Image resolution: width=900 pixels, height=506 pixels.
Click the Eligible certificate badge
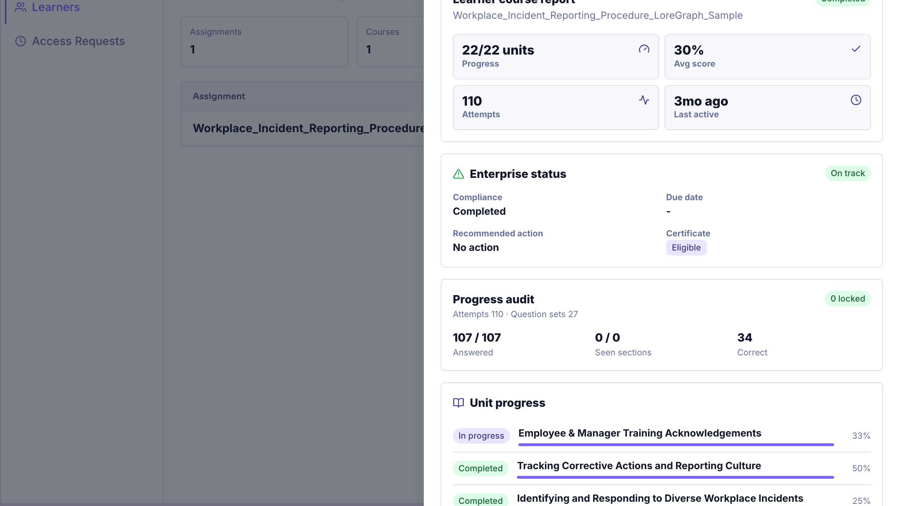(x=686, y=248)
